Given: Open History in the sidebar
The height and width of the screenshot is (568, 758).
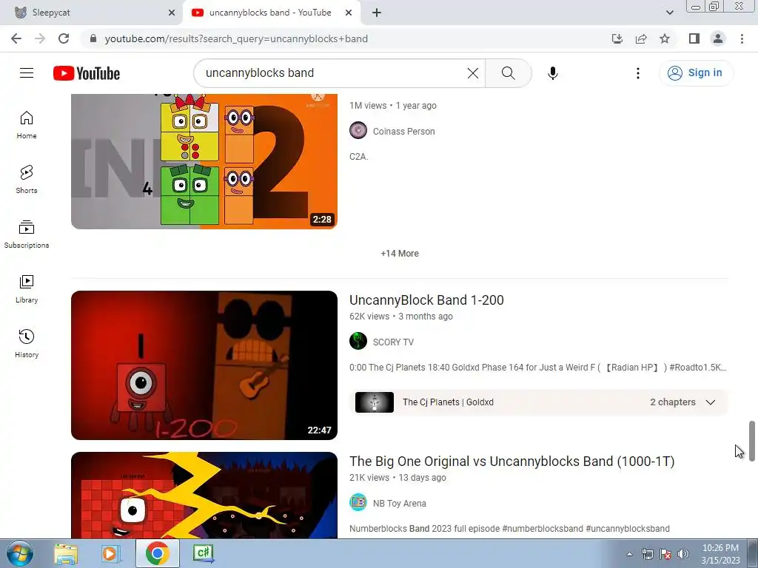Looking at the screenshot, I should [x=27, y=343].
